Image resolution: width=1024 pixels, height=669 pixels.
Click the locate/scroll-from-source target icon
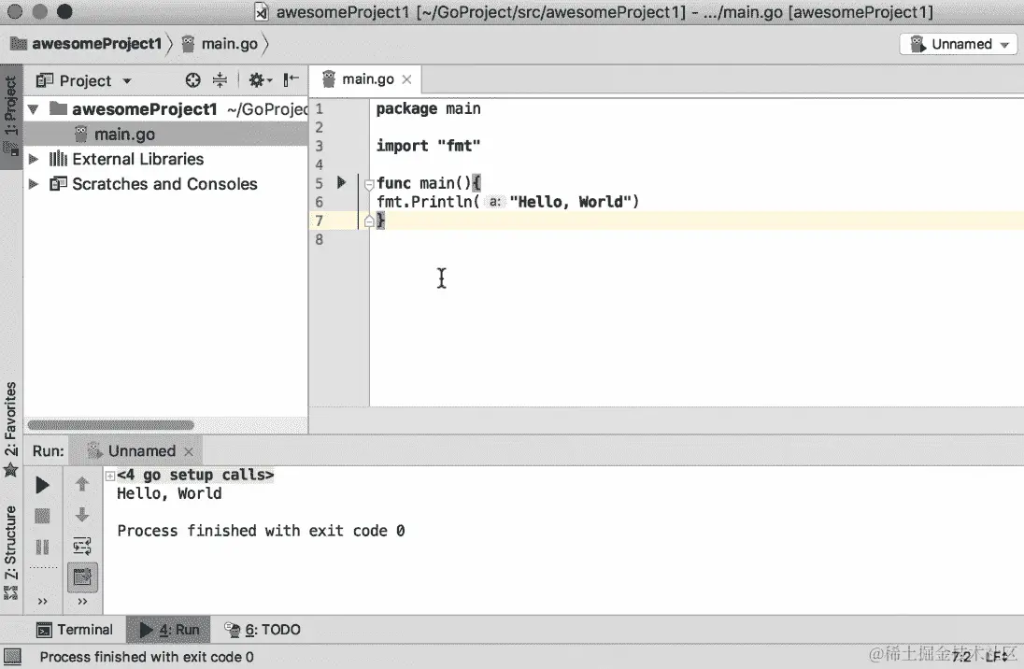[192, 80]
